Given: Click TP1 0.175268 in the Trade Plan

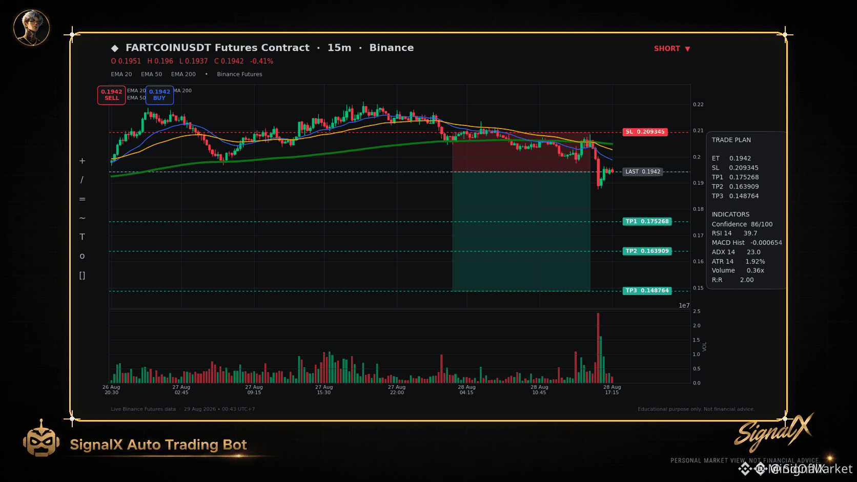Looking at the screenshot, I should pyautogui.click(x=736, y=177).
